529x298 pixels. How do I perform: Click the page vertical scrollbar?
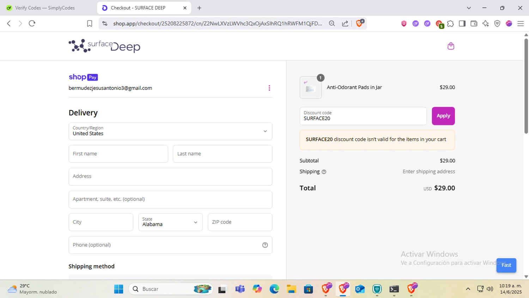point(526,86)
